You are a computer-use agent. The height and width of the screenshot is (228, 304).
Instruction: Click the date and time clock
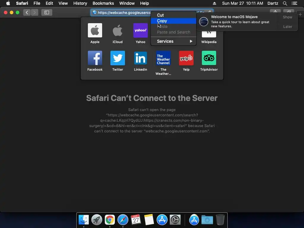(x=243, y=3)
